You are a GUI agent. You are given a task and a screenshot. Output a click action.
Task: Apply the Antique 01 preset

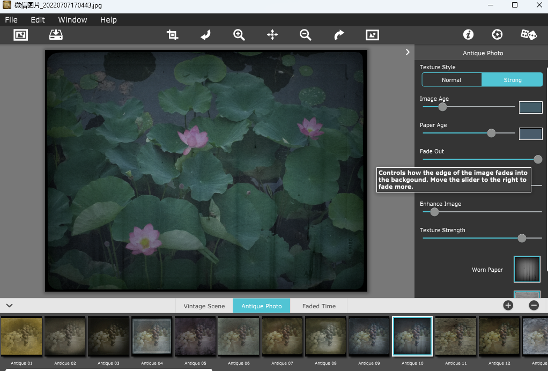click(21, 336)
